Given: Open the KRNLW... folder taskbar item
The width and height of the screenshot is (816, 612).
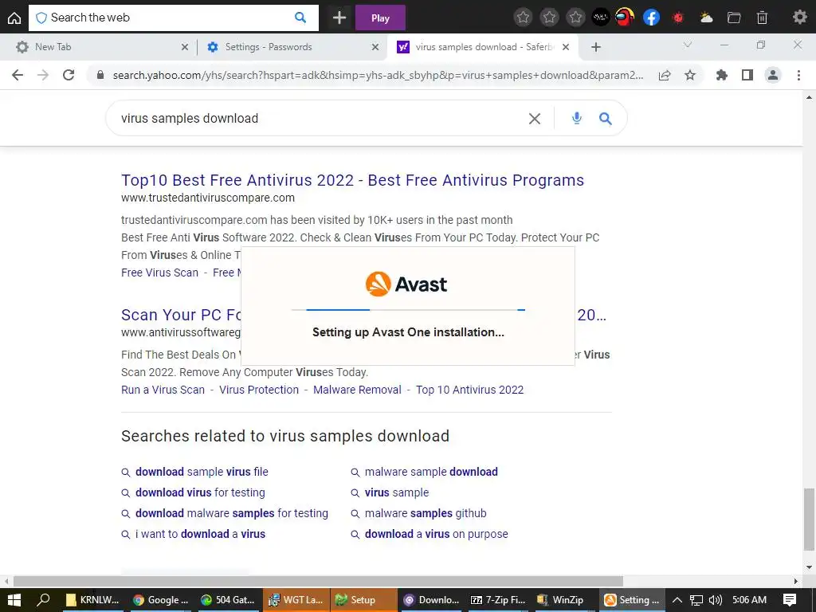Looking at the screenshot, I should pyautogui.click(x=93, y=600).
